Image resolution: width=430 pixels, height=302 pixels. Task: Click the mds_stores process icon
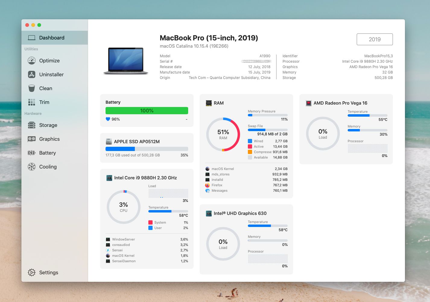click(x=207, y=174)
